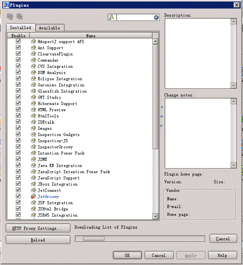Click the Reload button

(x=38, y=240)
